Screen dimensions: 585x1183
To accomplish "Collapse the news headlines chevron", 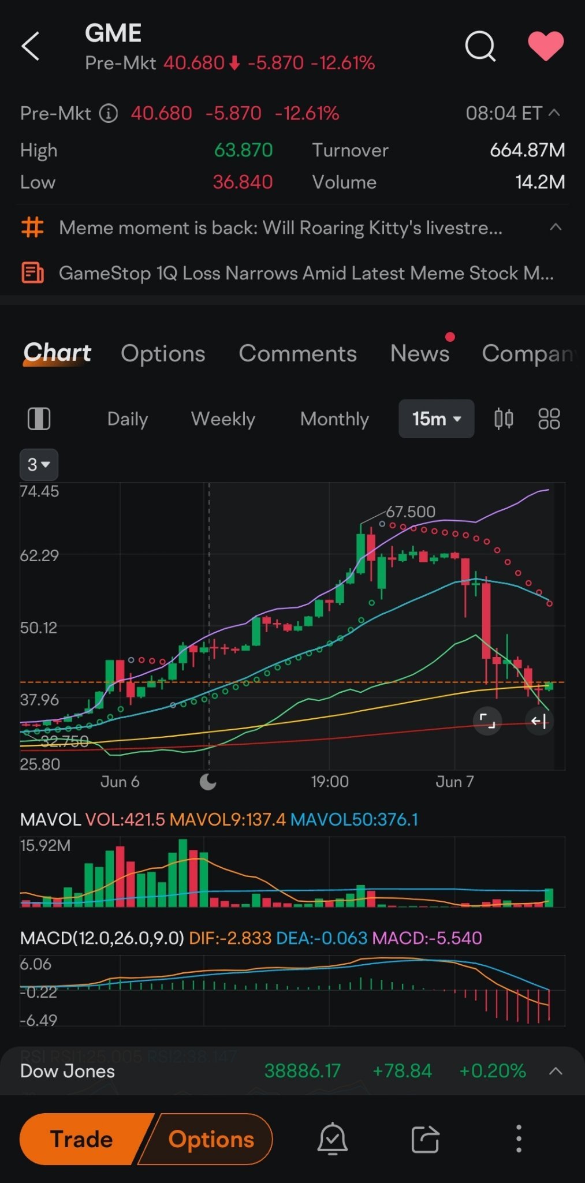I will 556,227.
